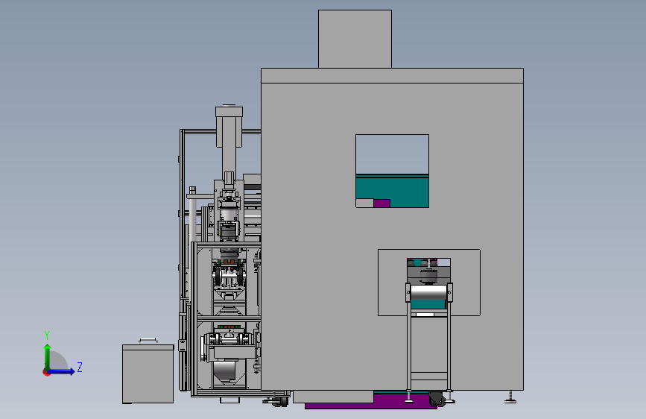Select the teal panel inside upper window
This screenshot has height=419, width=646.
[392, 191]
